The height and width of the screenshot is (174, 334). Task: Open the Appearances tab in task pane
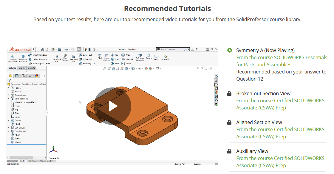click(216, 92)
